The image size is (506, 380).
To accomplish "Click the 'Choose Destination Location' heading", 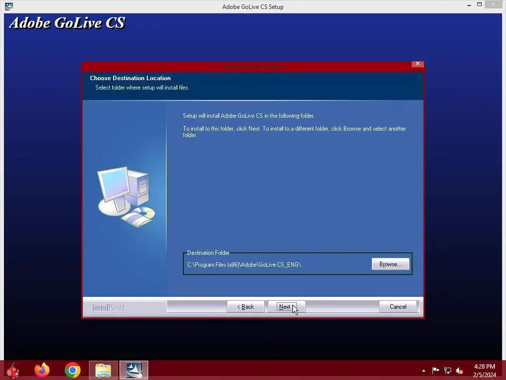I will 130,78.
